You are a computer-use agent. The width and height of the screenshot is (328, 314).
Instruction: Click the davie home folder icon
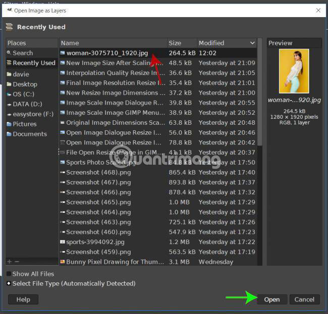[9, 74]
